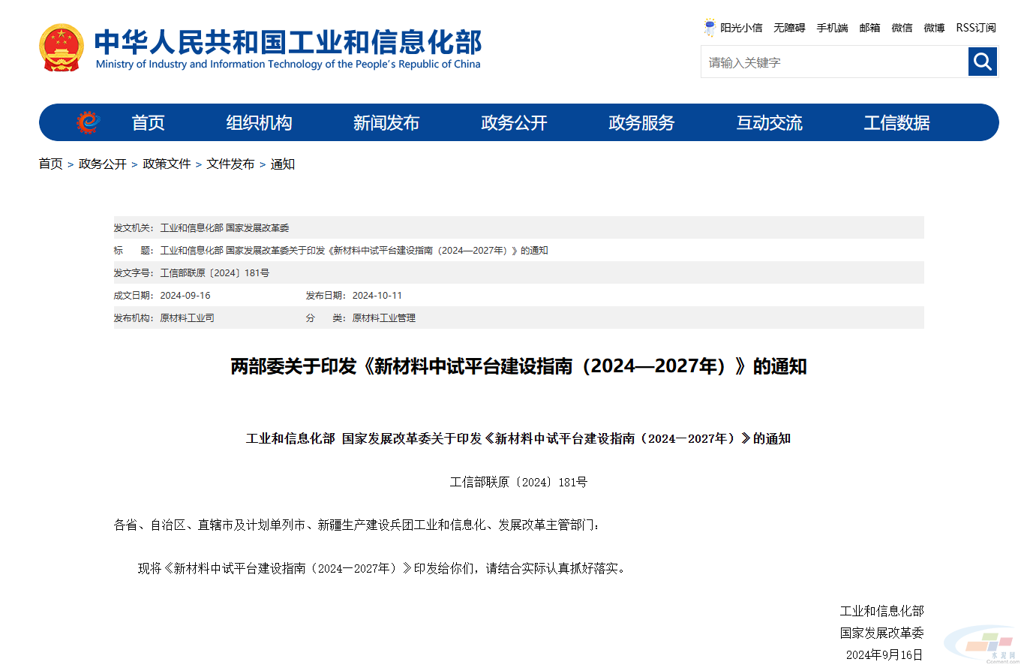Click the gear logo in navigation bar
1027x671 pixels.
[89, 122]
